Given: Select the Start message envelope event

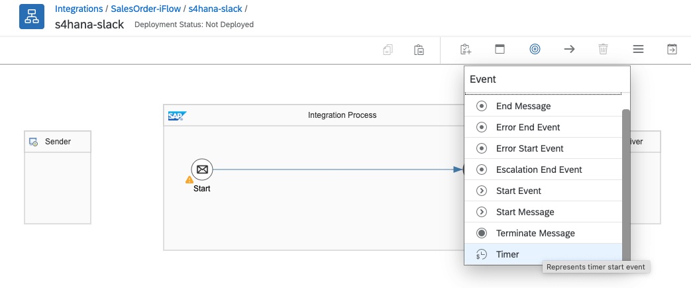Looking at the screenshot, I should (202, 169).
